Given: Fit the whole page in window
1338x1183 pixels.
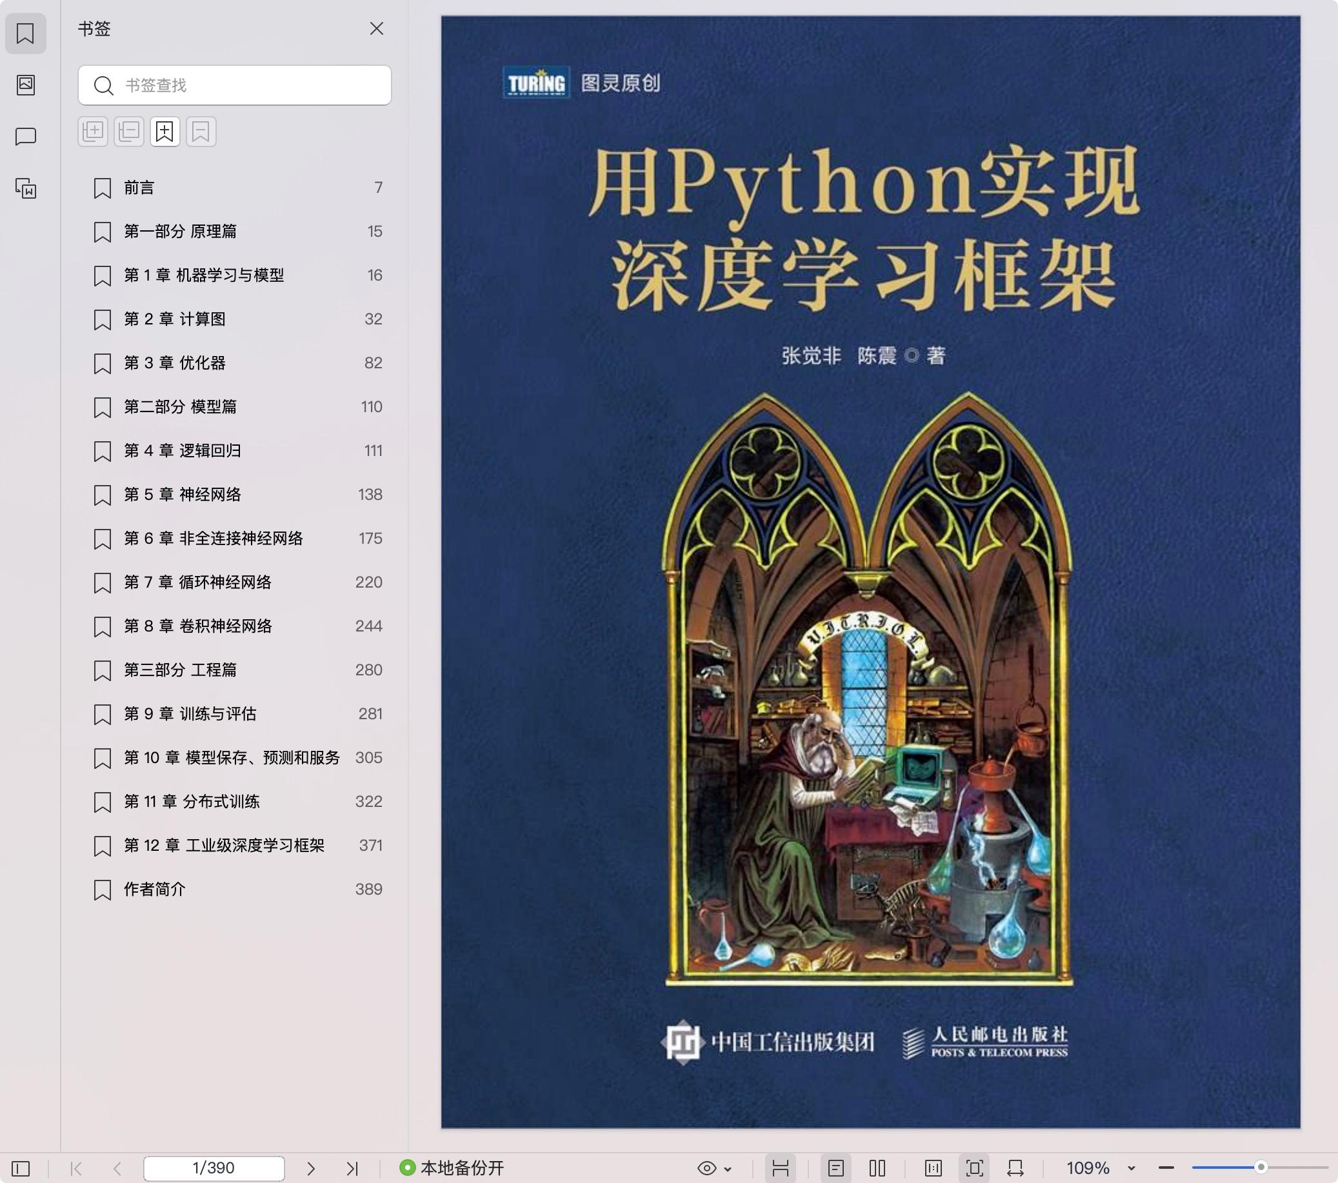Looking at the screenshot, I should [975, 1169].
